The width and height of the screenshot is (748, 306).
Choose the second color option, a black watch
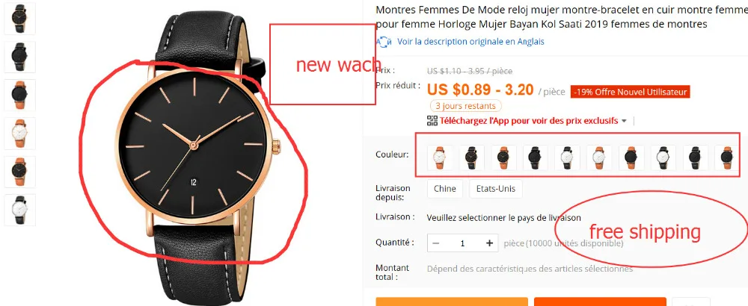pyautogui.click(x=472, y=157)
